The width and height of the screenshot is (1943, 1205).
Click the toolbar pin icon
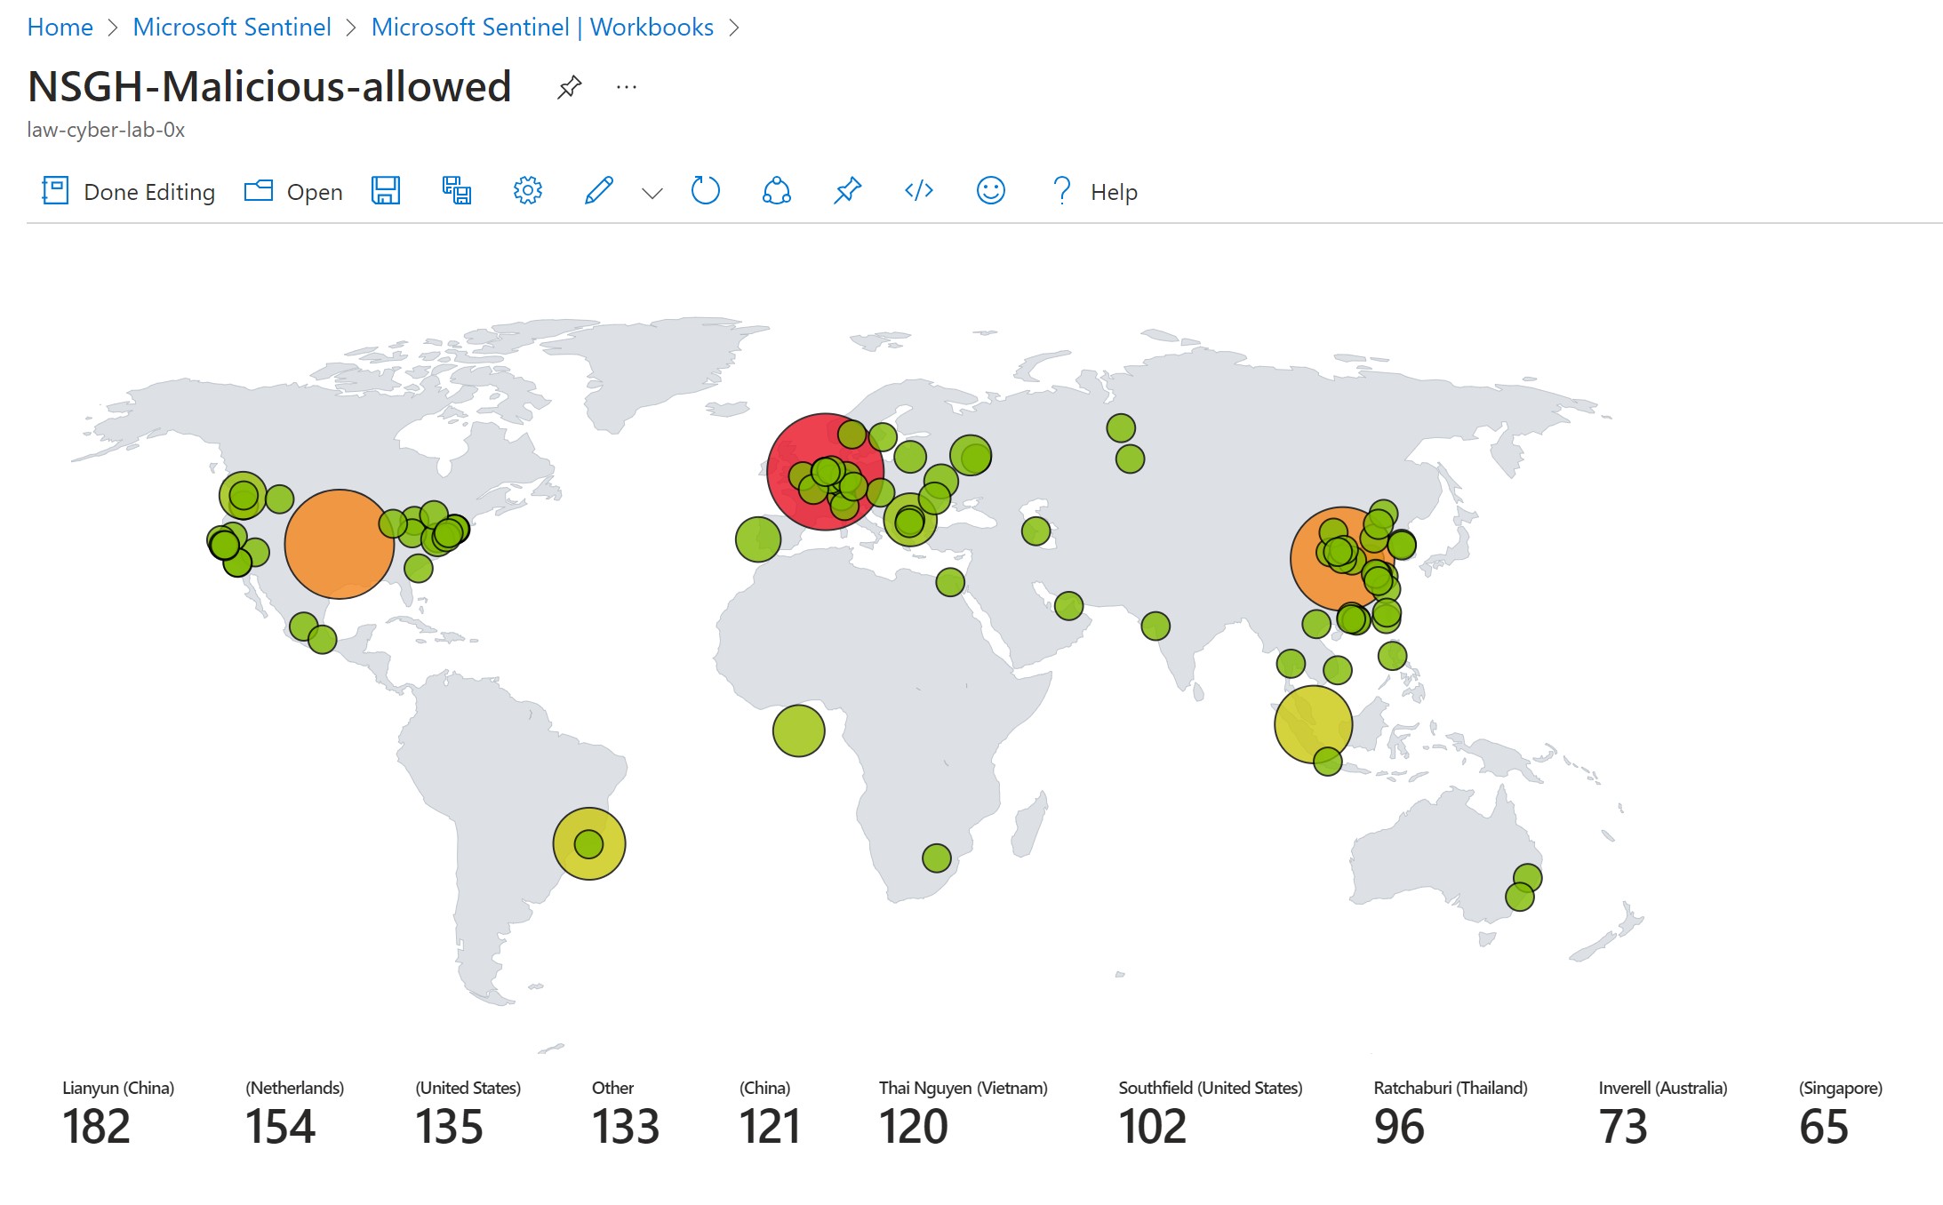[847, 191]
